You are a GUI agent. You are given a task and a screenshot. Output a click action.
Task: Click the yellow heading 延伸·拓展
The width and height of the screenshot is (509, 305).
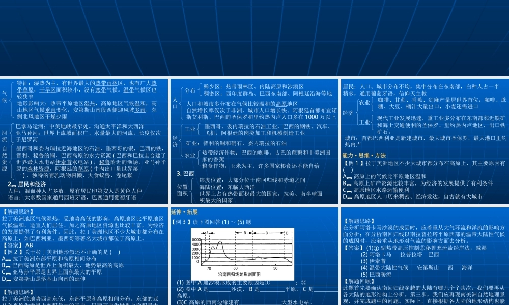pyautogui.click(x=184, y=212)
